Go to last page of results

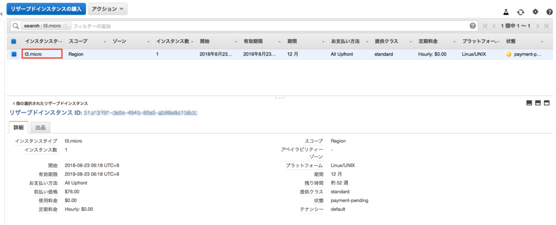[x=546, y=26]
